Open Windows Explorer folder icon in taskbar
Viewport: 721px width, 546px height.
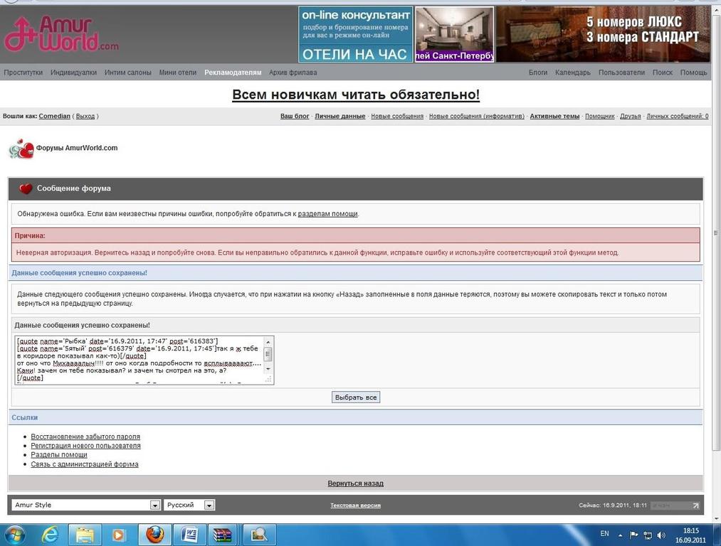click(85, 534)
